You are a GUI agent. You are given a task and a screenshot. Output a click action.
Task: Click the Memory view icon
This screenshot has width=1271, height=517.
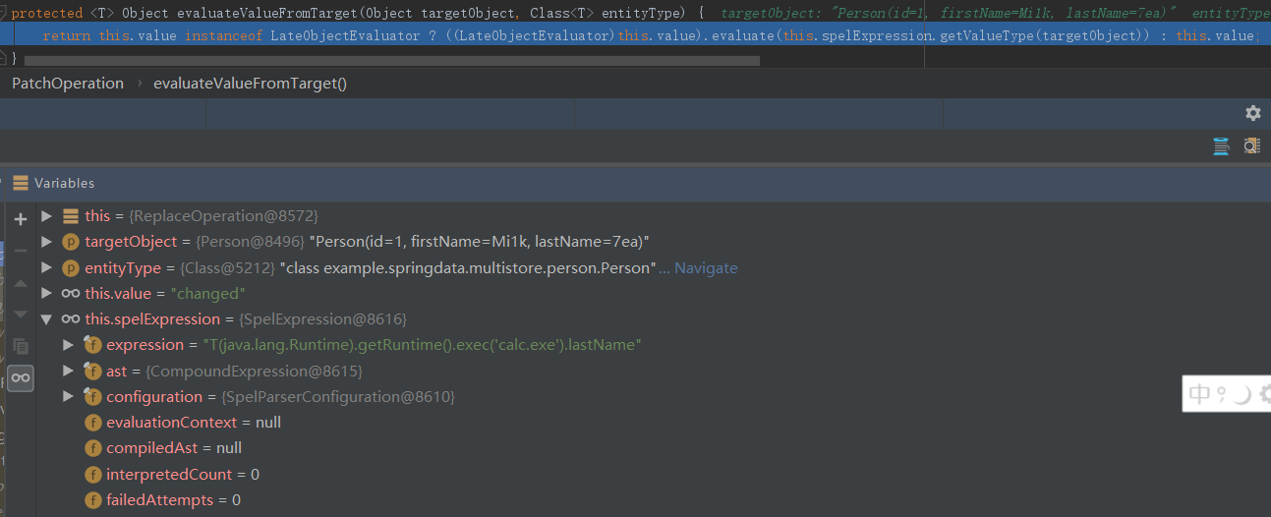tap(1251, 146)
